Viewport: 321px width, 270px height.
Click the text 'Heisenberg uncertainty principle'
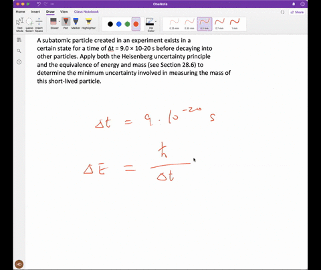tap(166, 57)
